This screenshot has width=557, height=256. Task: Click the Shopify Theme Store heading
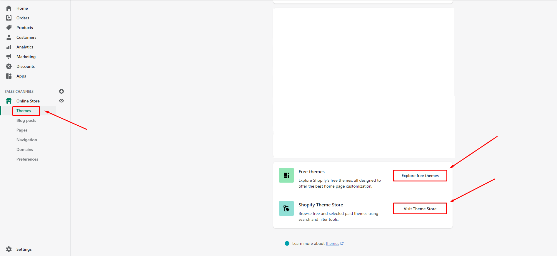pyautogui.click(x=321, y=205)
